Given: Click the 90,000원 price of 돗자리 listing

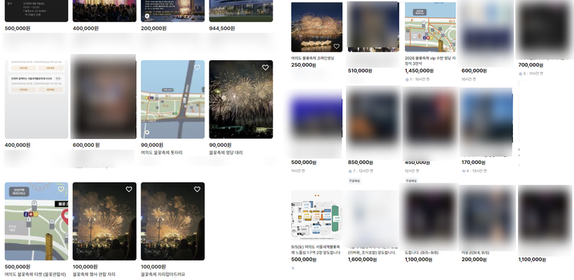Looking at the screenshot, I should click(x=152, y=145).
